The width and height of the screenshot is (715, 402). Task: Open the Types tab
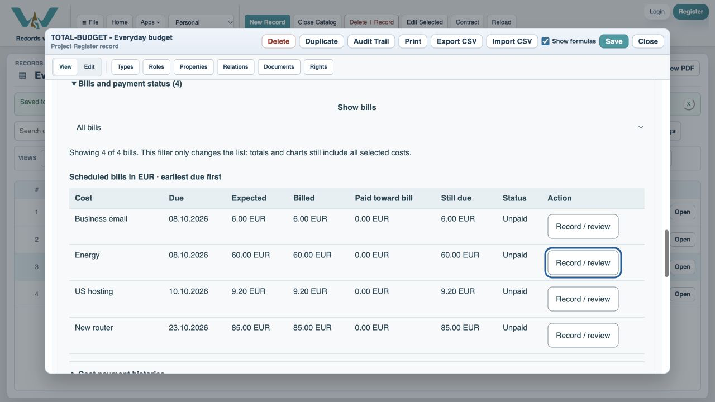coord(126,67)
